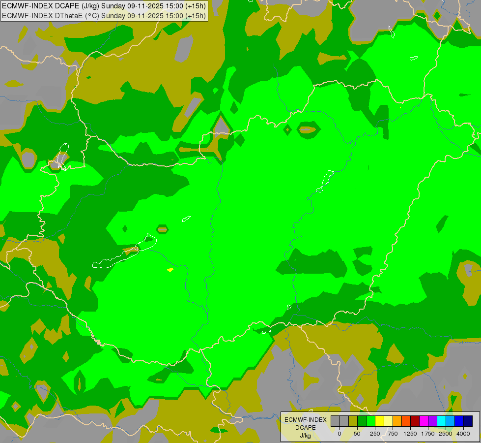The height and width of the screenshot is (443, 481).
Task: Click the legend value label 750
Action: pyautogui.click(x=393, y=434)
